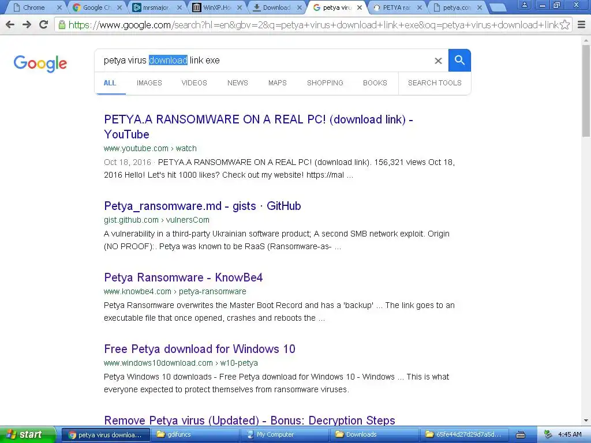Click the www.knowbe4.com › petya-ransomware URL text

[x=175, y=291]
